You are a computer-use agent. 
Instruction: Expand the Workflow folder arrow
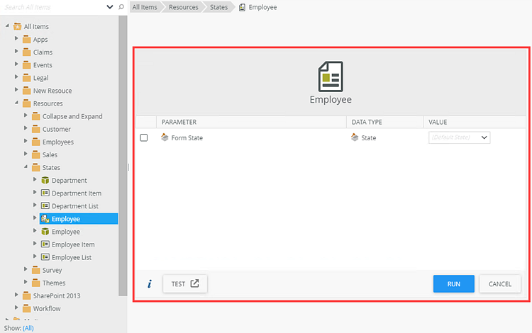(16, 308)
